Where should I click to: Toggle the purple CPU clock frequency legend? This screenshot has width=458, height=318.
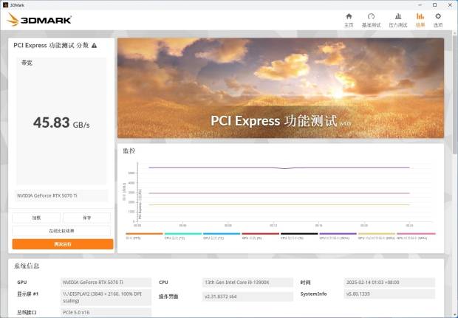click(x=338, y=235)
